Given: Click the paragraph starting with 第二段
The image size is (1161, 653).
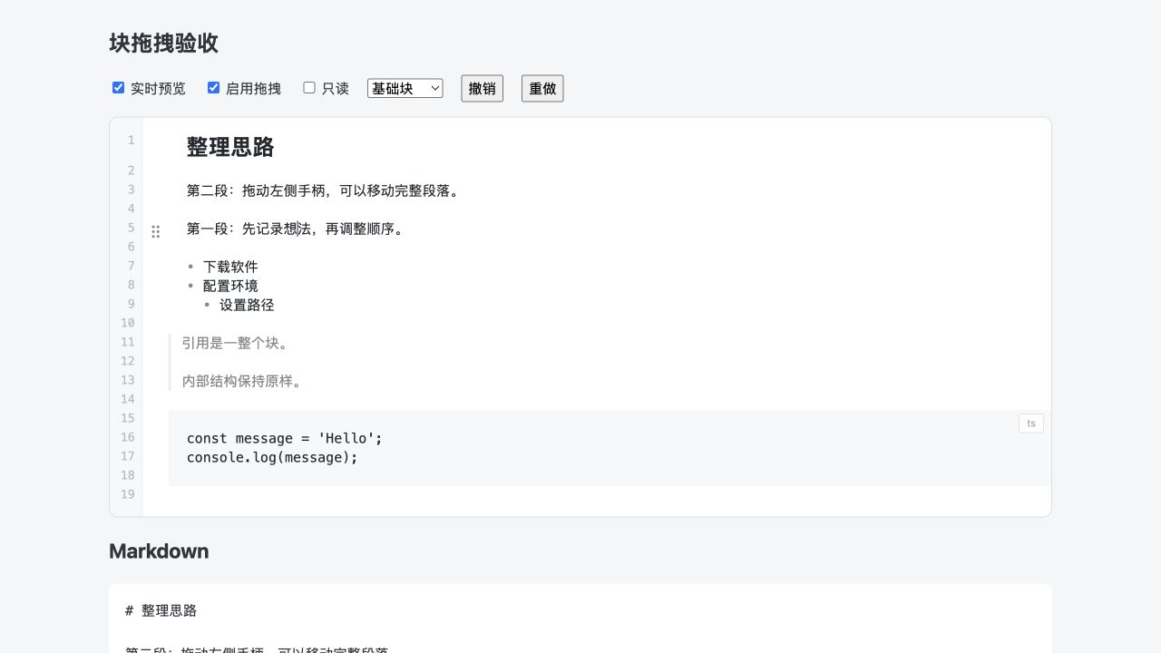Looking at the screenshot, I should click(326, 190).
